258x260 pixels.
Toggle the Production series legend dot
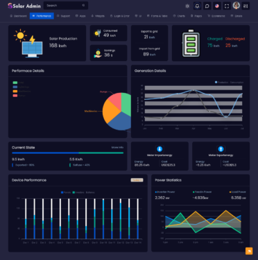[216, 82]
